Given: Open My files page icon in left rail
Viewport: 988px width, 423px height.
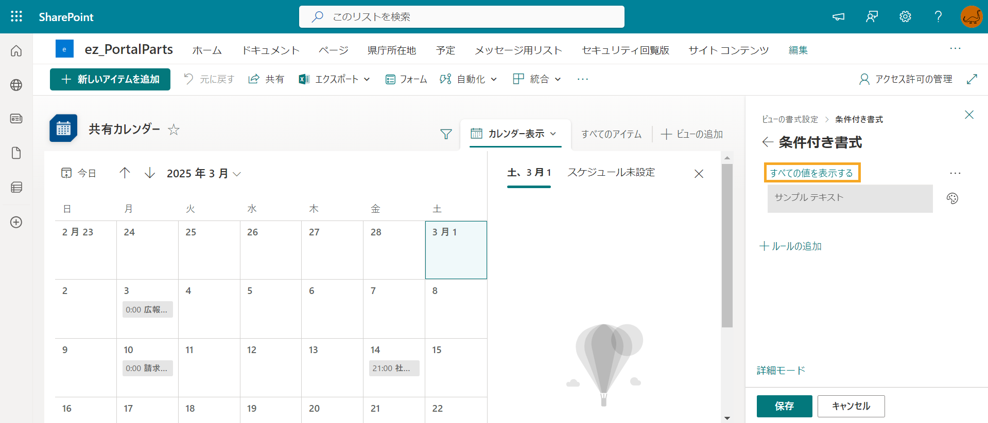Looking at the screenshot, I should tap(16, 153).
